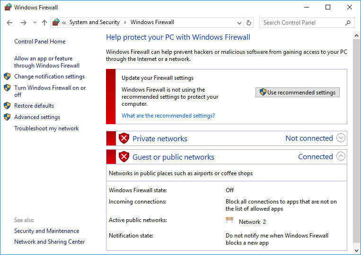Click shield icon beside Turn Windows Firewall on or off
This screenshot has height=255, width=361.
7,87
